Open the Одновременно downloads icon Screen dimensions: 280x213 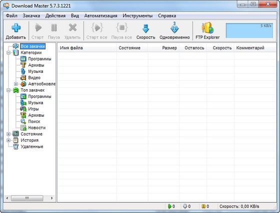pyautogui.click(x=174, y=27)
